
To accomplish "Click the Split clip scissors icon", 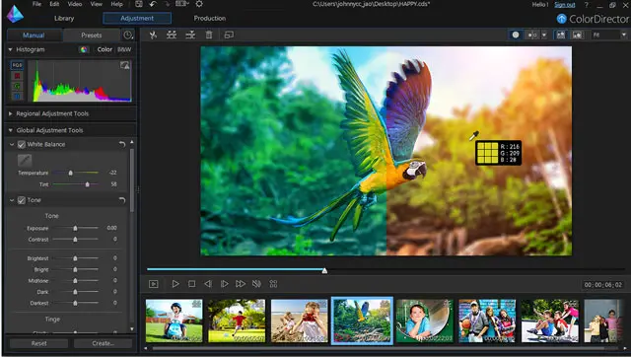I will 153,36.
